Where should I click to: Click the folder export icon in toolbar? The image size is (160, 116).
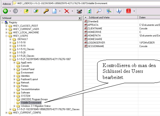(x=36, y=11)
